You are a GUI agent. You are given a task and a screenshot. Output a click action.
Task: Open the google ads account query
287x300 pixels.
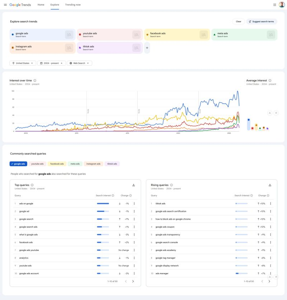(29, 273)
